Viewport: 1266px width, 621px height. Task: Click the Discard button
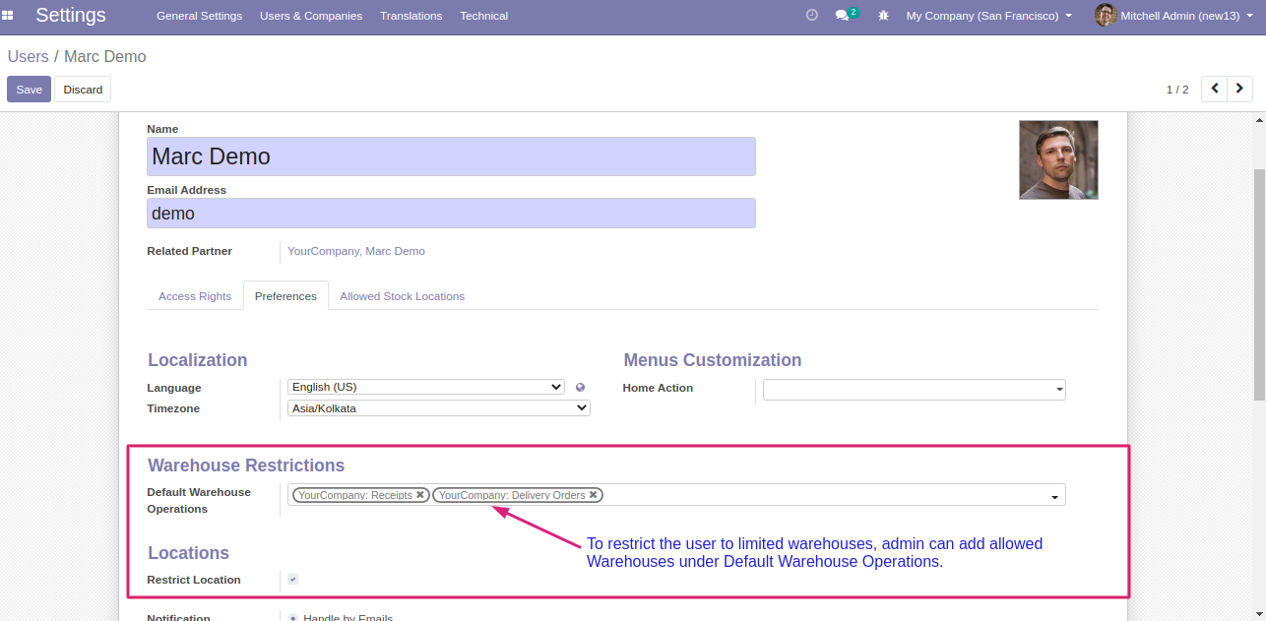pos(83,90)
